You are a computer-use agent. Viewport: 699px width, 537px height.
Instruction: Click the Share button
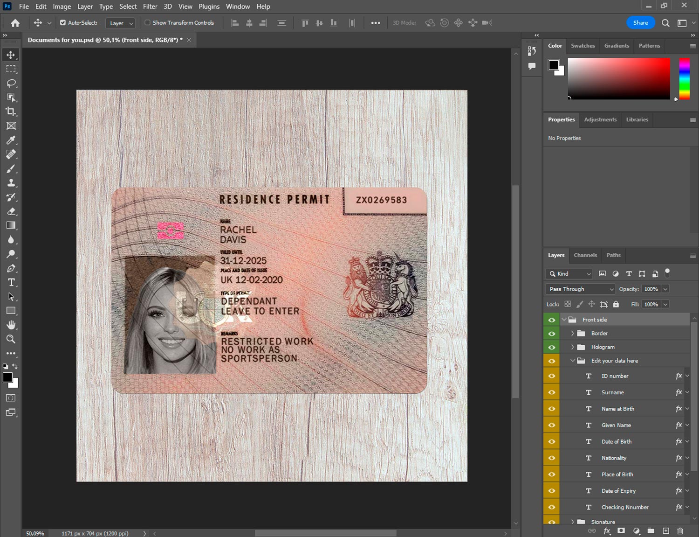click(640, 22)
